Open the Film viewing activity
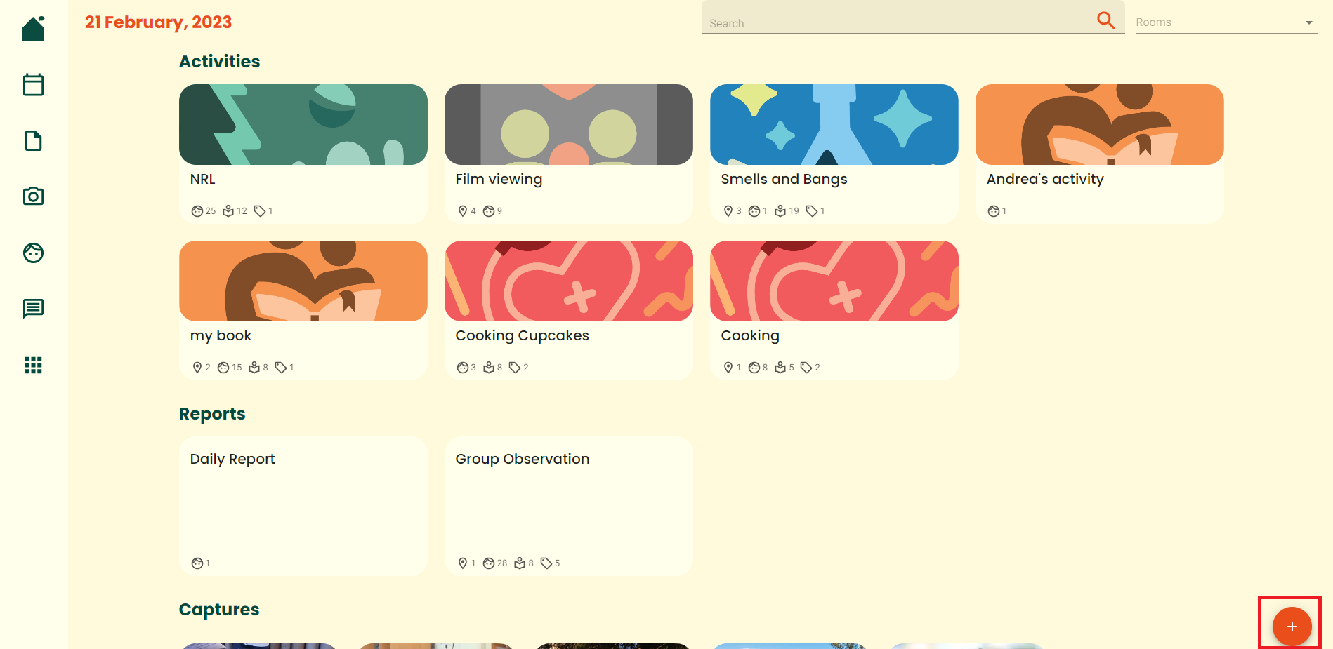Image resolution: width=1333 pixels, height=649 pixels. [569, 154]
